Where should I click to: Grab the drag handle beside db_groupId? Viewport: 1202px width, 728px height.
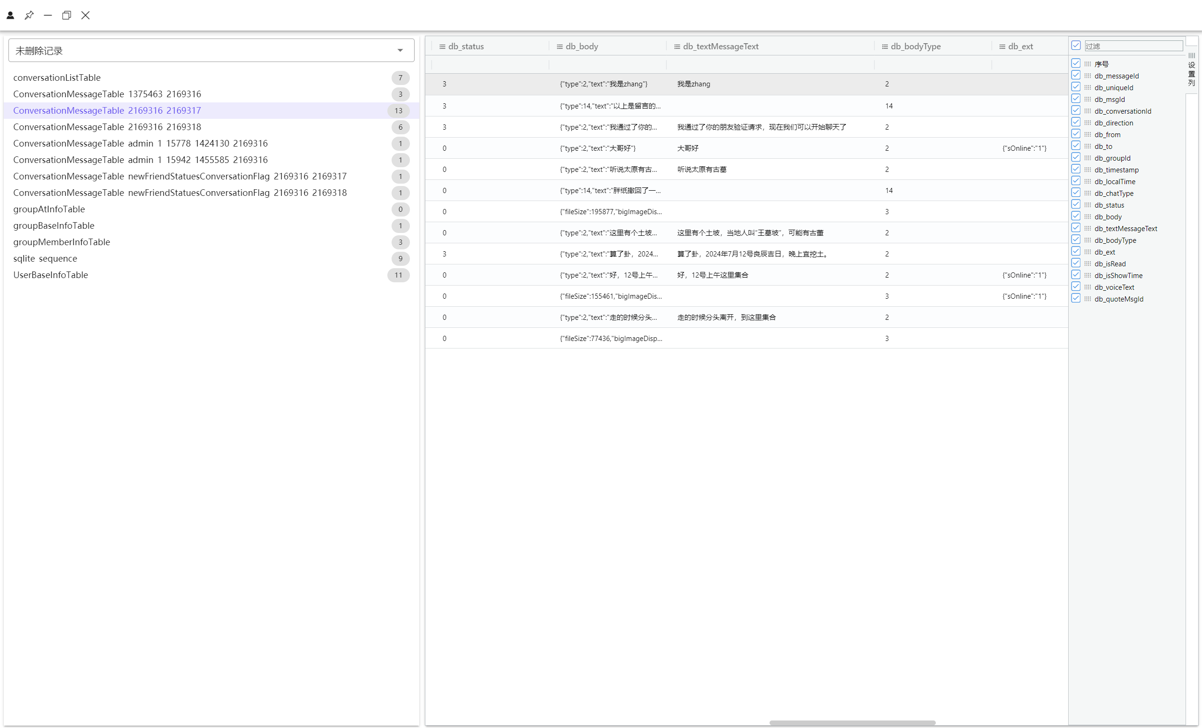[1088, 158]
